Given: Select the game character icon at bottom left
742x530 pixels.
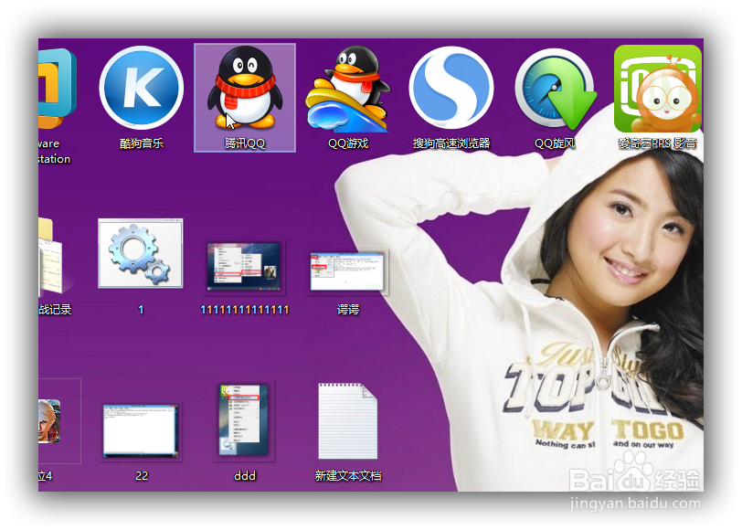Looking at the screenshot, I should pos(49,421).
